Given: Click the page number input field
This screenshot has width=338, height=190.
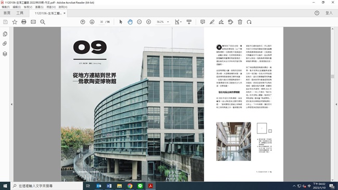Looking at the screenshot, I should point(101,22).
